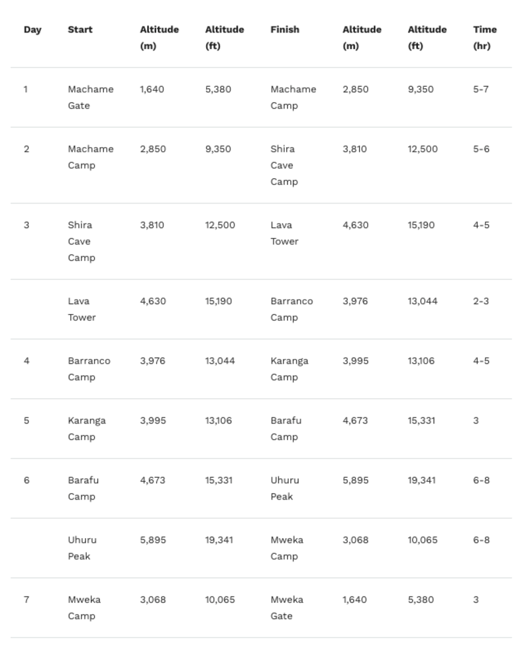
Task: Click the 2-3 time value
Action: click(481, 301)
